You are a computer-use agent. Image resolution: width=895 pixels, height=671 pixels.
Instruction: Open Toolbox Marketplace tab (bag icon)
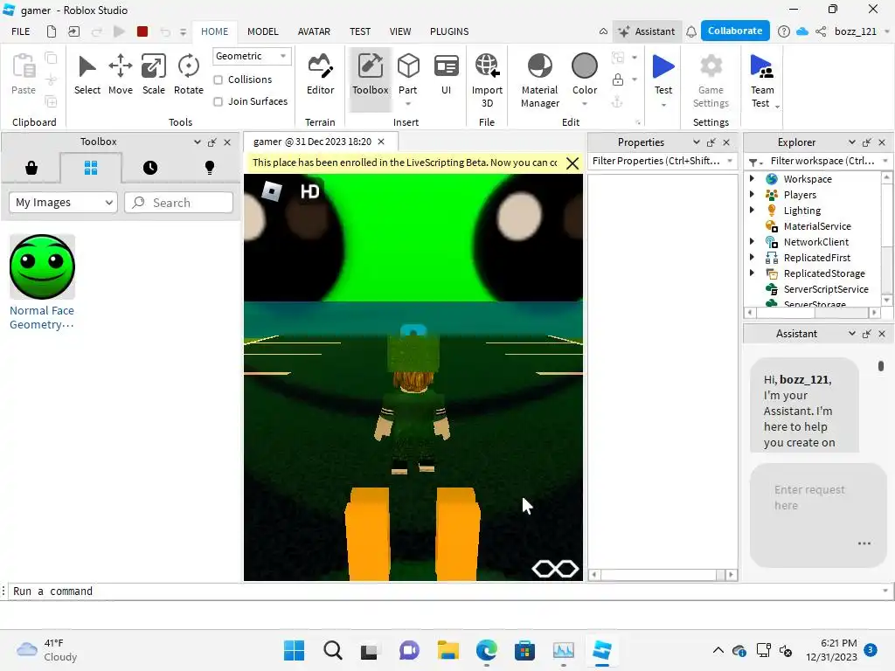(x=31, y=167)
